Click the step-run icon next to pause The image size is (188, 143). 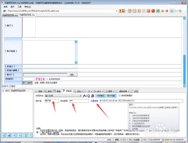pyautogui.click(x=25, y=135)
